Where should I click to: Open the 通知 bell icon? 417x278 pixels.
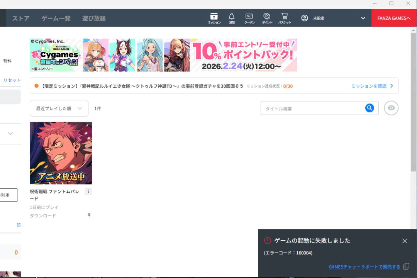click(232, 18)
